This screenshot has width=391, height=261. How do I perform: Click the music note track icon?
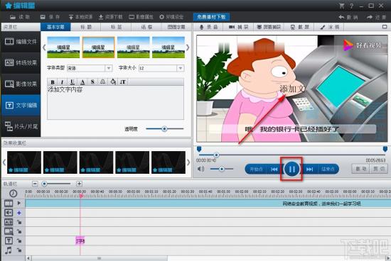tap(9, 250)
